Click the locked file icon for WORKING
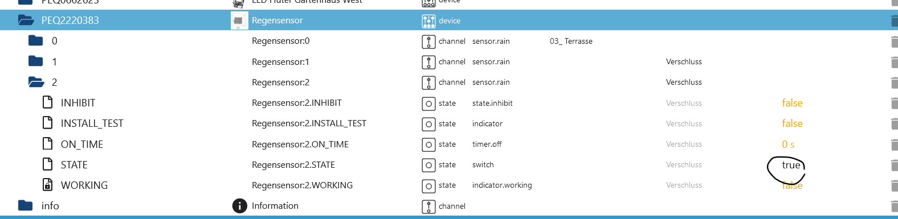Image resolution: width=898 pixels, height=219 pixels. pos(48,185)
